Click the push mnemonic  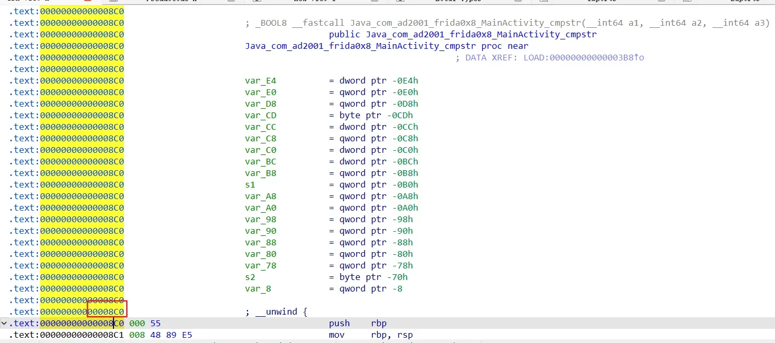(339, 324)
